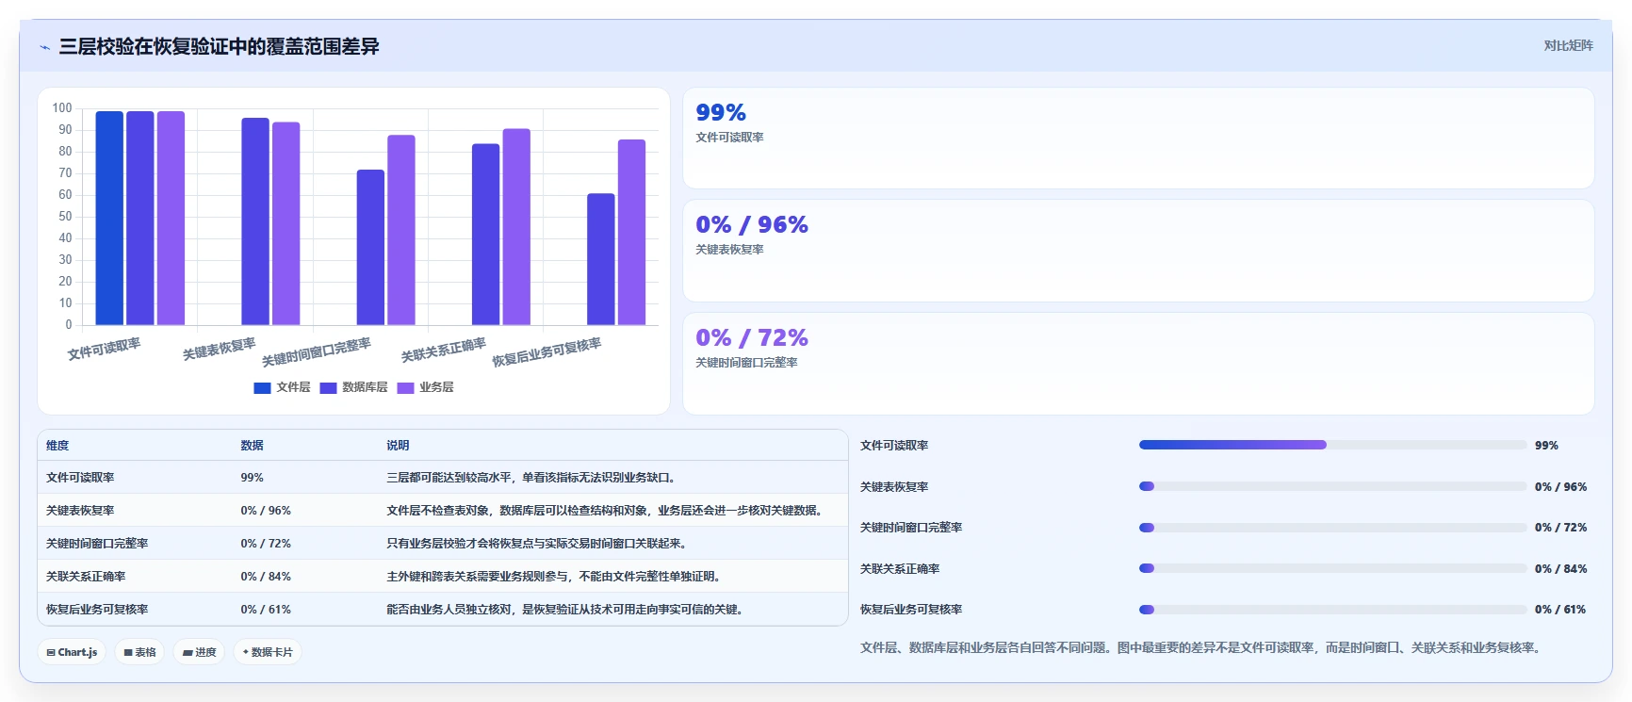The image size is (1632, 702).
Task: Click the 数据库层 bar for 关键时间窗口完整率
Action: pos(370,248)
